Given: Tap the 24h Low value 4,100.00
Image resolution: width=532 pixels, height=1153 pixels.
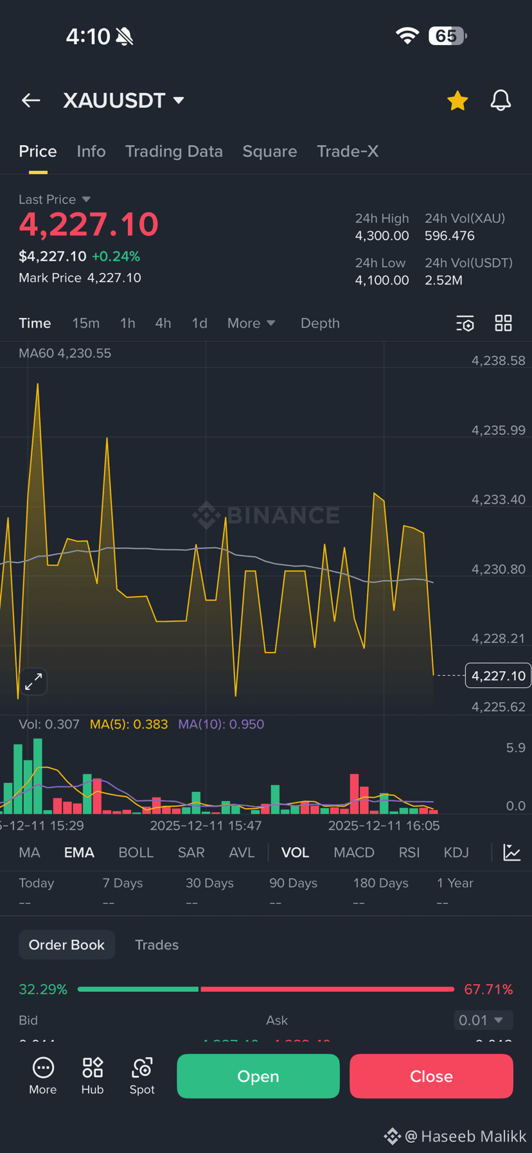Looking at the screenshot, I should coord(382,280).
